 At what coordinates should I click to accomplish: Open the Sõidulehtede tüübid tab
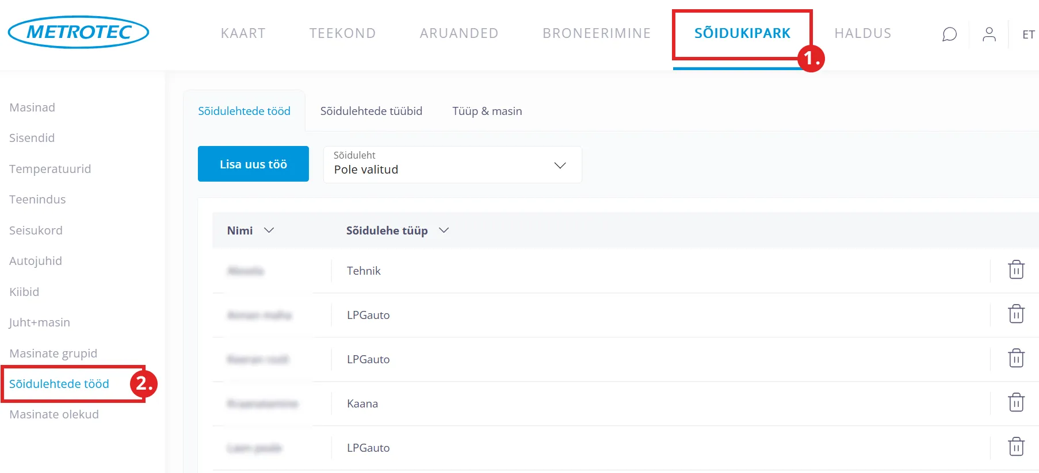tap(371, 111)
